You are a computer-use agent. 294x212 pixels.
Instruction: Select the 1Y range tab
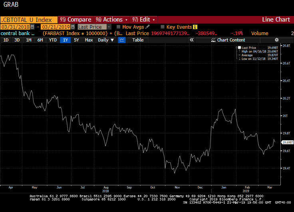(65, 40)
